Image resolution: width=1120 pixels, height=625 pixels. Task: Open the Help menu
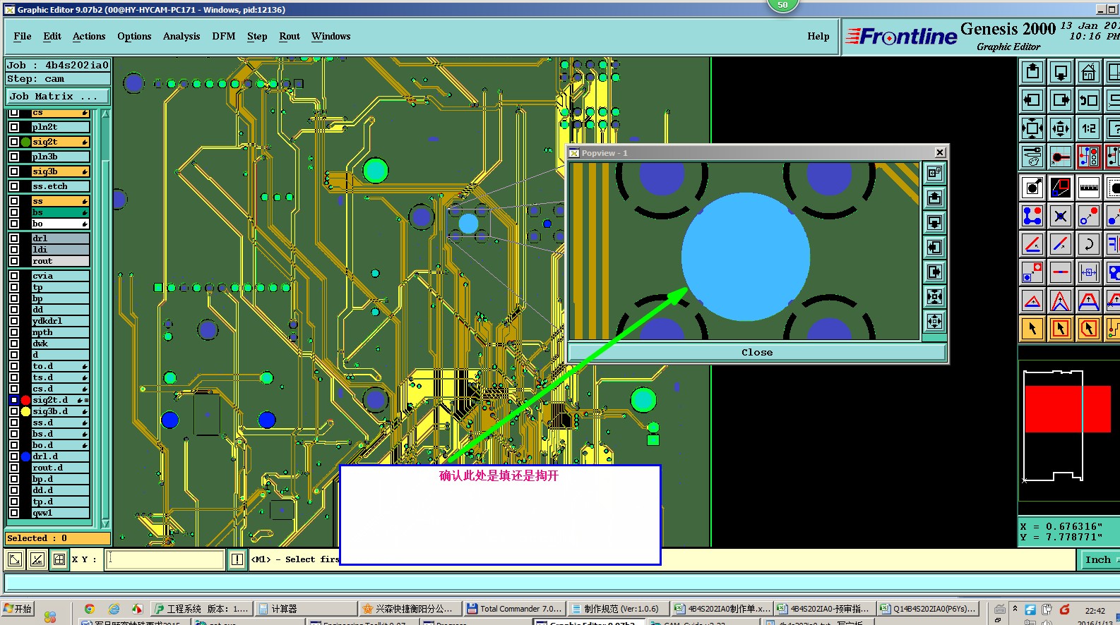coord(818,37)
